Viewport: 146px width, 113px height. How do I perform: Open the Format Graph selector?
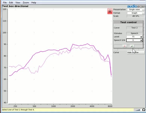[135, 13]
